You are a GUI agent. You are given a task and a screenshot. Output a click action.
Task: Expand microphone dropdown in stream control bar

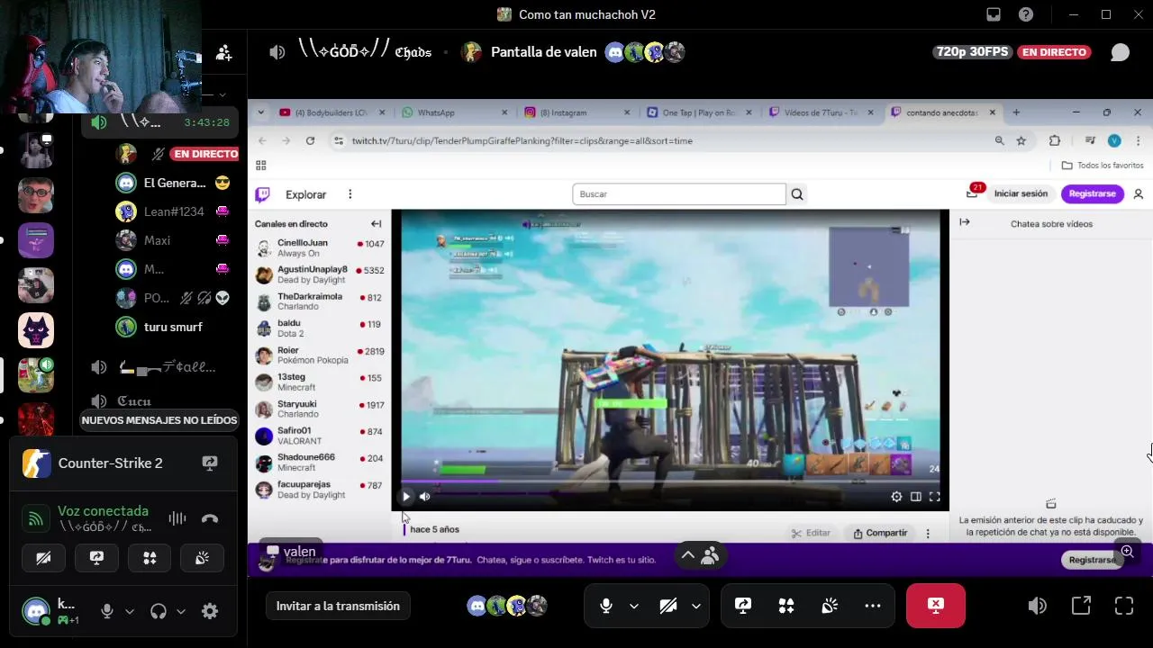coord(634,606)
